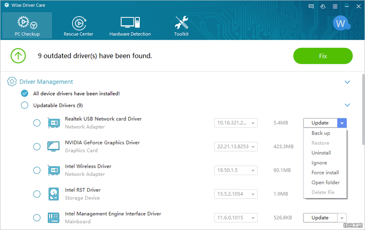Select NVIDIA GeForce Graphics Driver checkbox
The height and width of the screenshot is (230, 365).
(x=37, y=147)
